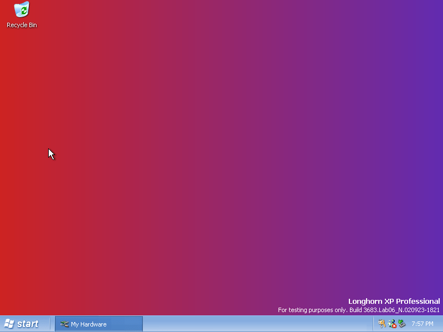The image size is (443, 332).
Task: Click the 7:57 PM taskbar clock
Action: tap(423, 324)
